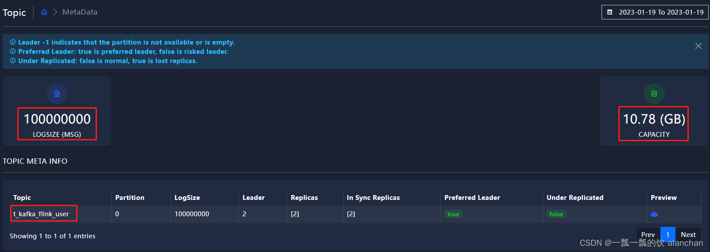The width and height of the screenshot is (710, 252).
Task: Click the LOGSIZE (MSG) label
Action: tap(57, 135)
